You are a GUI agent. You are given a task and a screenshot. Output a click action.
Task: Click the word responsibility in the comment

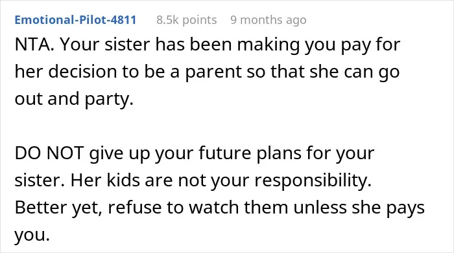pyautogui.click(x=313, y=181)
